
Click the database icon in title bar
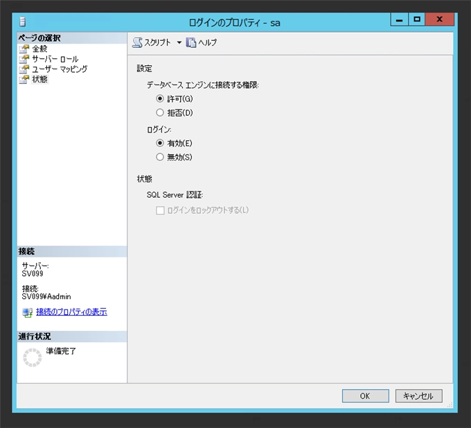coord(23,22)
